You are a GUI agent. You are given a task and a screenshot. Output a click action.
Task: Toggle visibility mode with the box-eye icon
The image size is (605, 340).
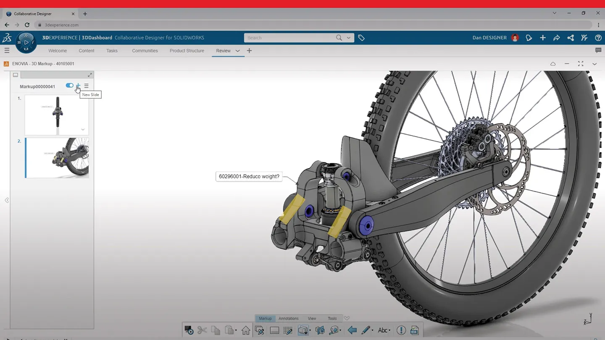[x=302, y=330]
